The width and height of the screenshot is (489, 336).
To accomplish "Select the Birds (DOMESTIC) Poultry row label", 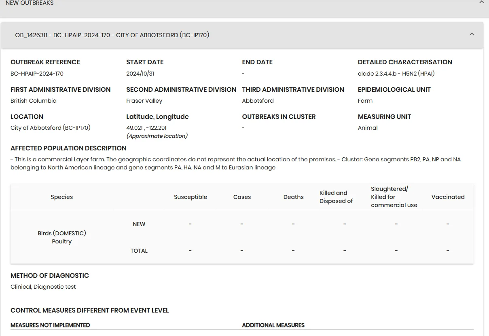I will point(62,237).
